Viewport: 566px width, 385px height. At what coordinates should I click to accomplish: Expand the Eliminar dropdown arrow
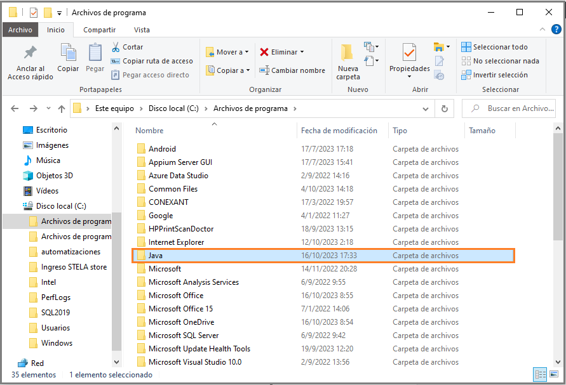tap(302, 52)
